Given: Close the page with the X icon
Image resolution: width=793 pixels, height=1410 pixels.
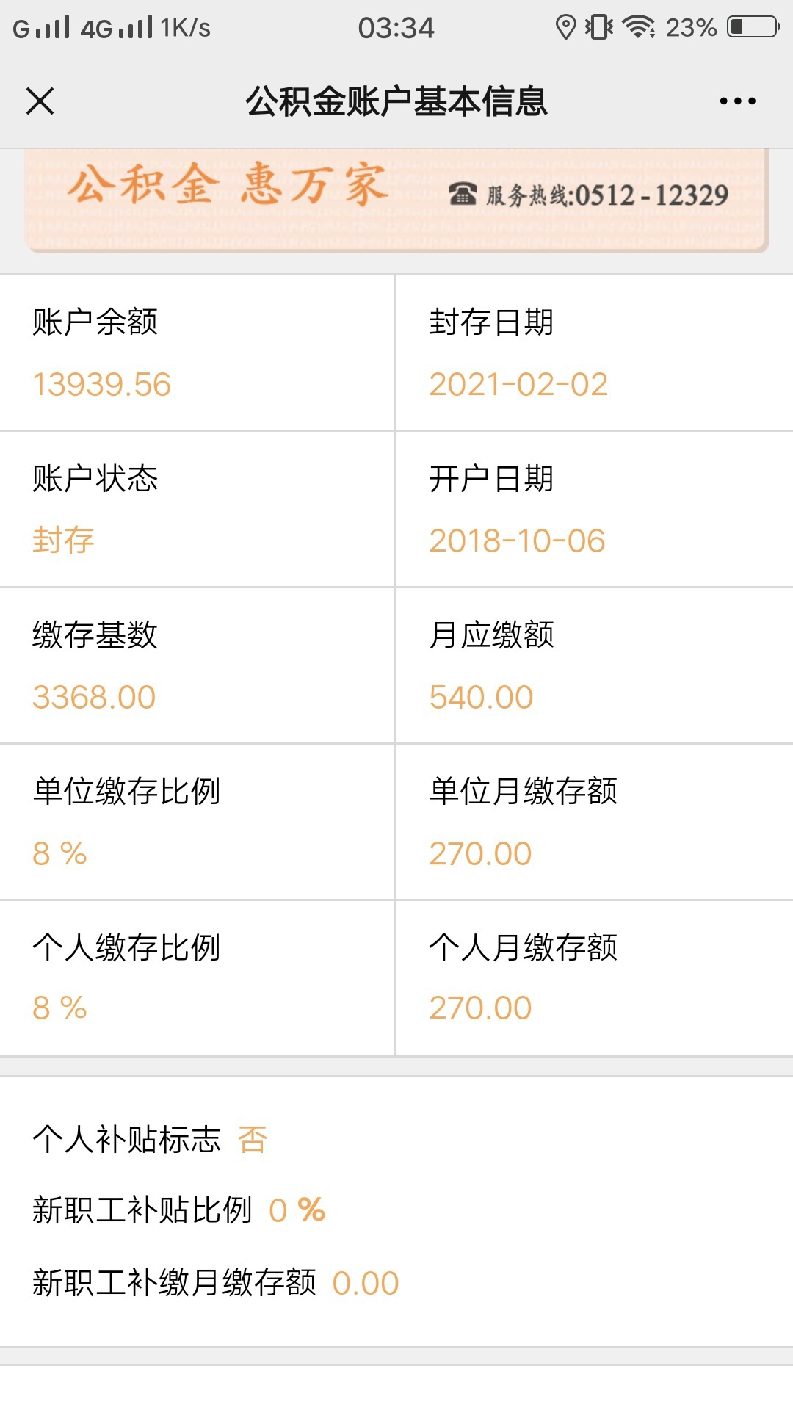Looking at the screenshot, I should click(x=40, y=101).
